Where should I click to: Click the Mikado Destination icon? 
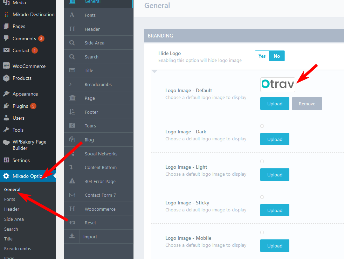coord(6,14)
